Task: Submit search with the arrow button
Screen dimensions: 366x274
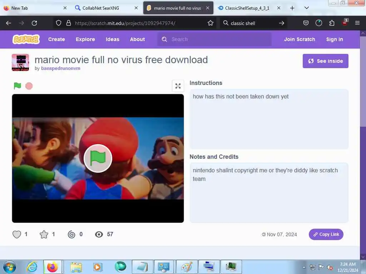Action: pyautogui.click(x=282, y=23)
